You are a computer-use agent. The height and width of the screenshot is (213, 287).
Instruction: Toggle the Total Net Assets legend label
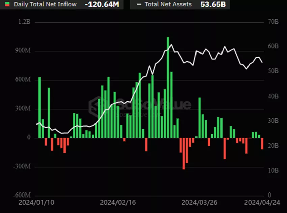(x=168, y=4)
